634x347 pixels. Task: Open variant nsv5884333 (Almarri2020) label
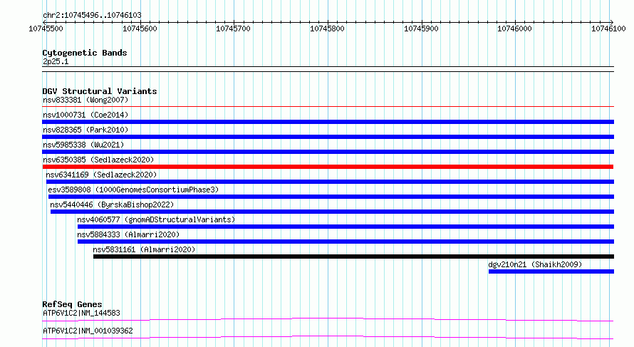[x=128, y=234]
